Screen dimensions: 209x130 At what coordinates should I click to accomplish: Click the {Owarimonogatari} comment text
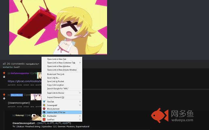19,103
